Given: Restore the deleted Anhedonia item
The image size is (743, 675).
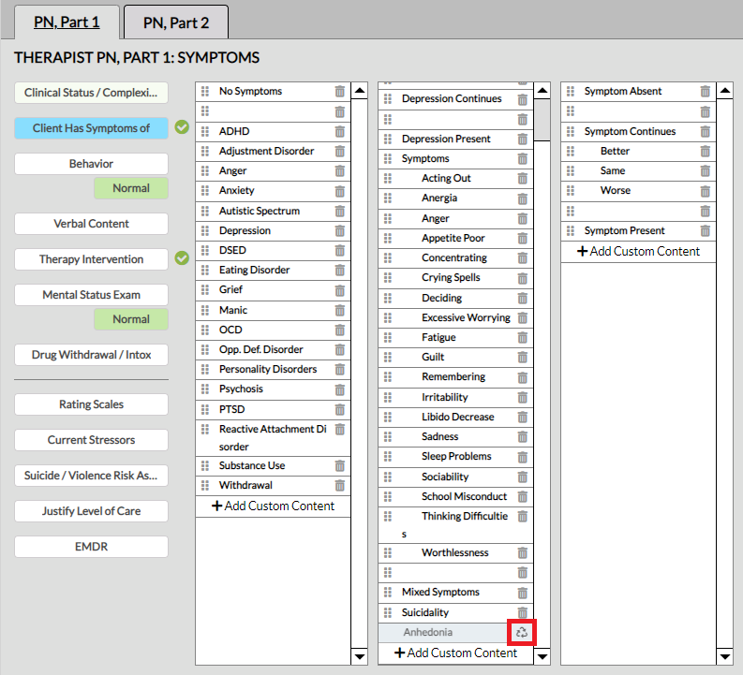Looking at the screenshot, I should (522, 633).
